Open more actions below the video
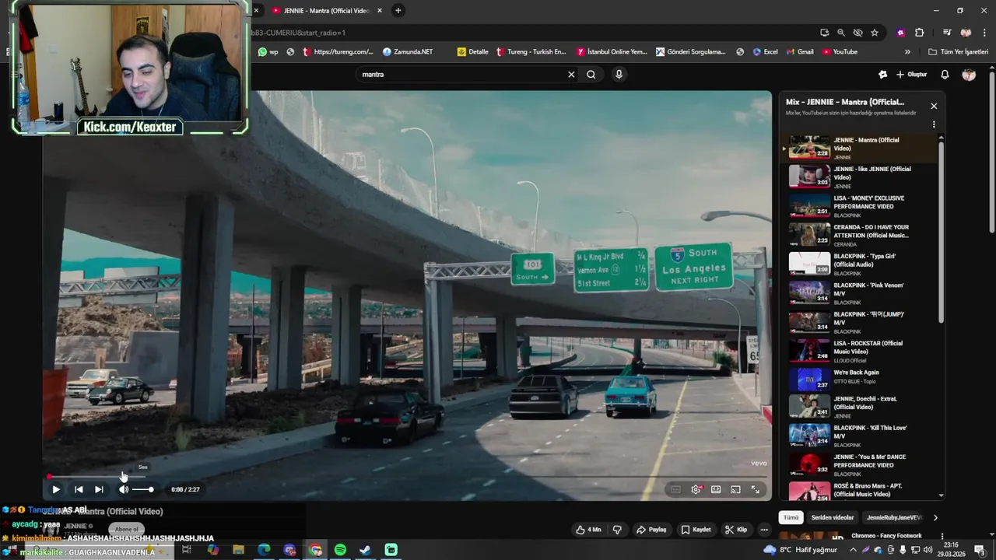 coord(764,530)
